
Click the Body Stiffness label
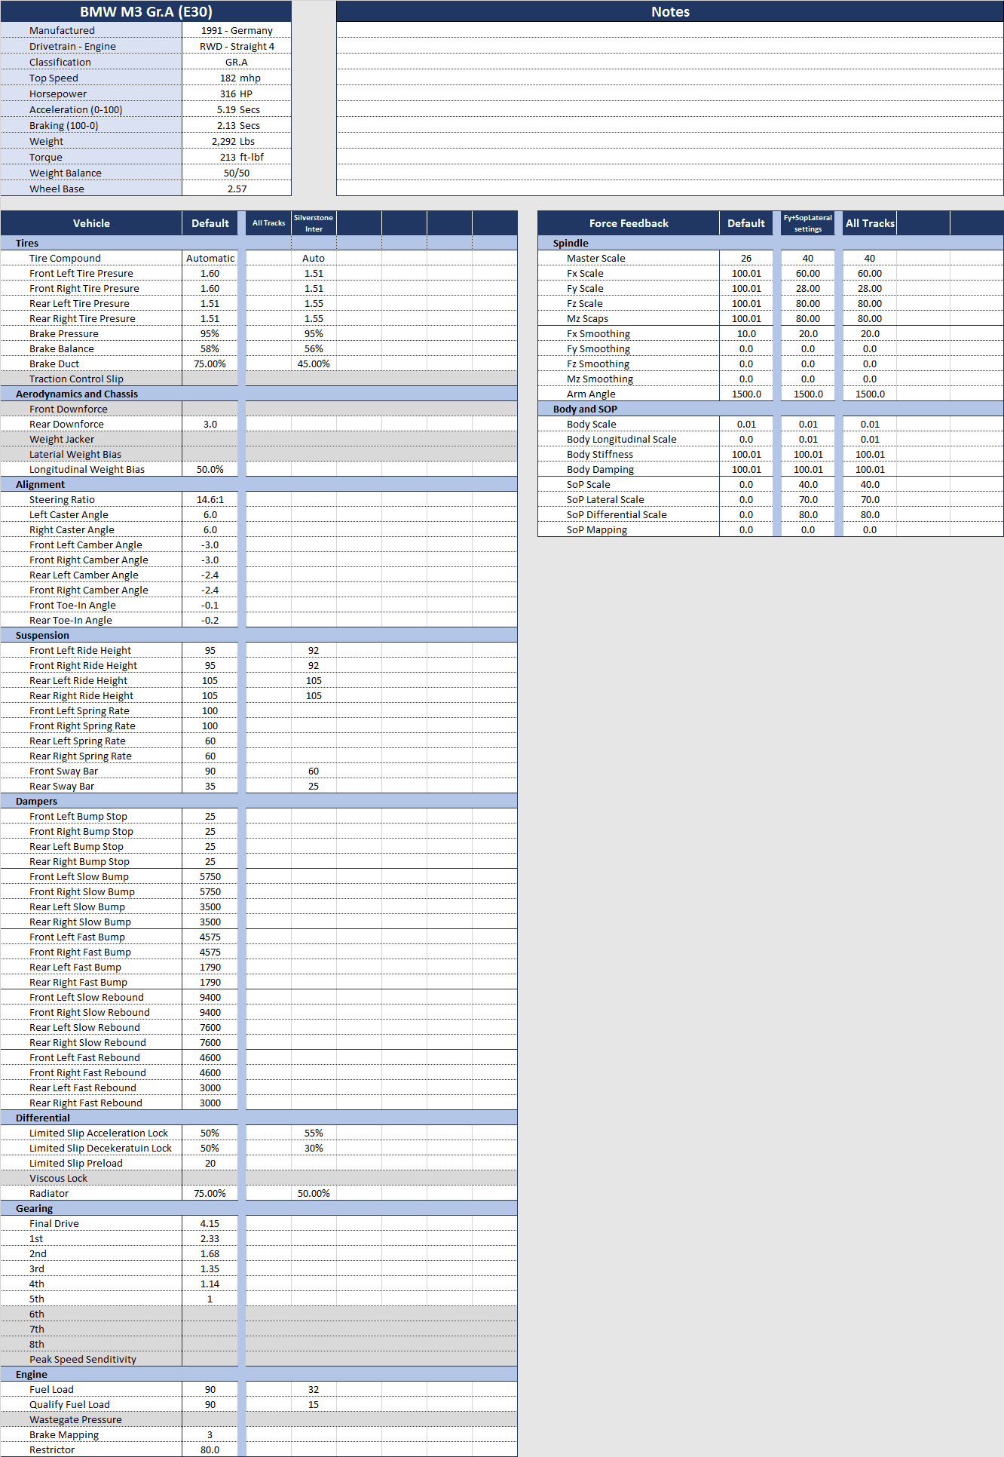tap(600, 454)
